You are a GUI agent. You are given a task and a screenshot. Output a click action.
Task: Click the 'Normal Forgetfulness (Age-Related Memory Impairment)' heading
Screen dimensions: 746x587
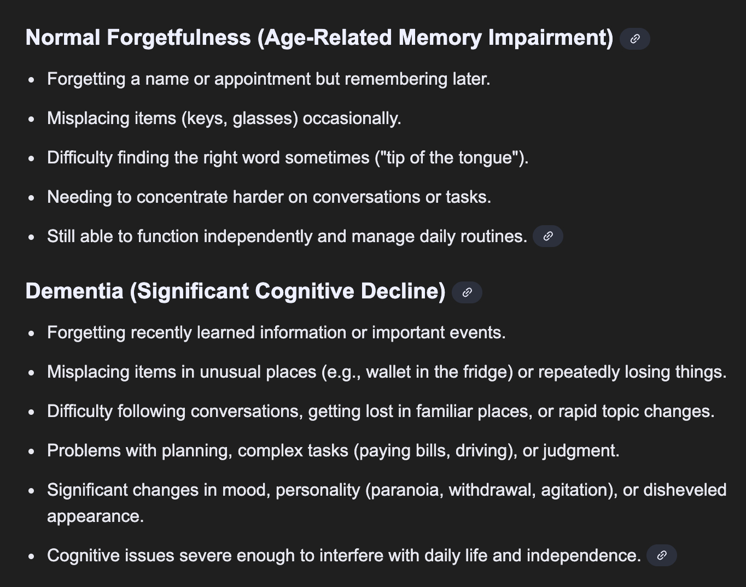319,38
